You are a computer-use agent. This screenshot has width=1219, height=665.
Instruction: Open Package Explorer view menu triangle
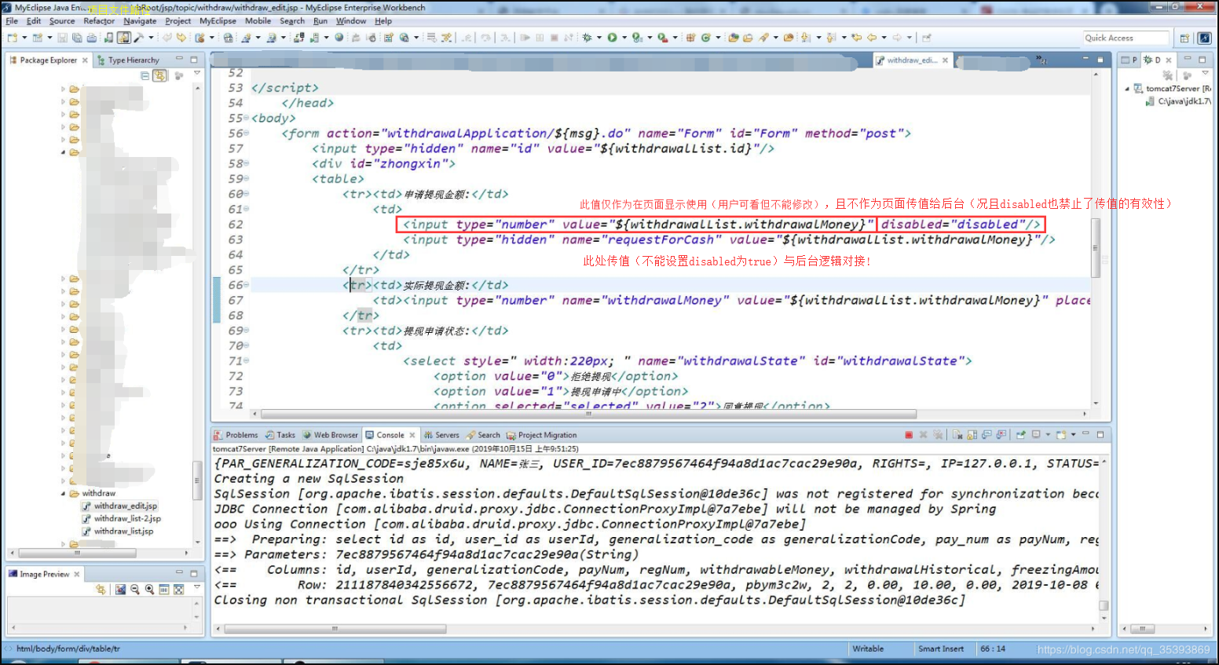pos(197,74)
